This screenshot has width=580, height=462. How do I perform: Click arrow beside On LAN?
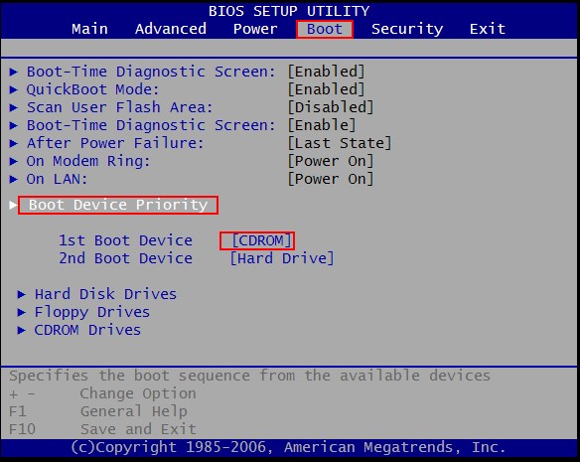pos(13,179)
